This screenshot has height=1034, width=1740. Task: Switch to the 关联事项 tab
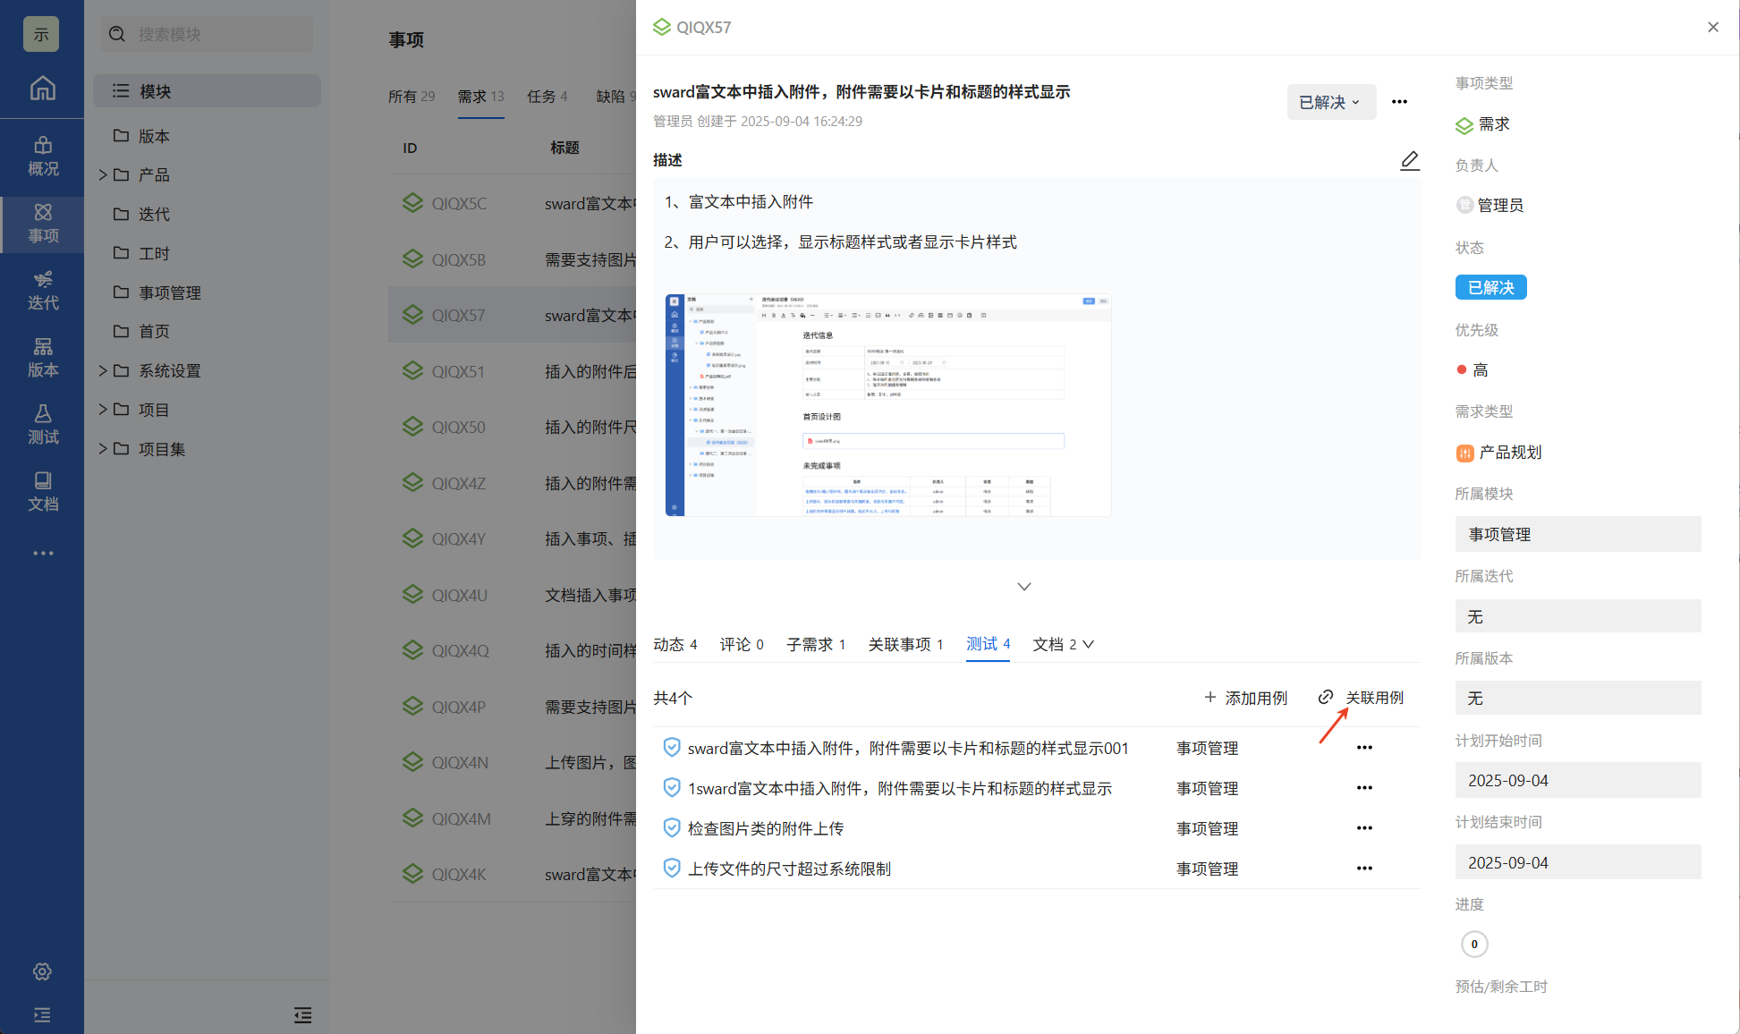point(905,645)
